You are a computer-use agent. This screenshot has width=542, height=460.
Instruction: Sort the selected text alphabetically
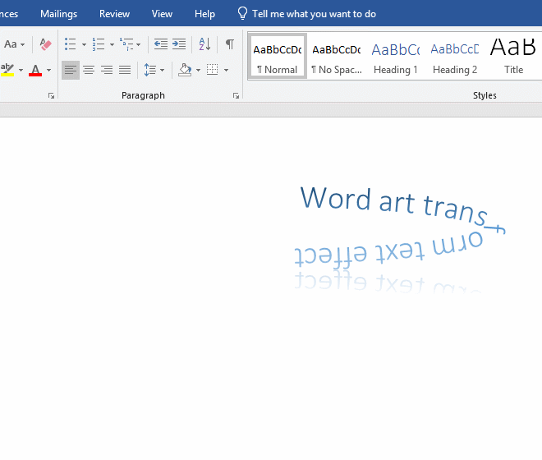click(x=205, y=44)
